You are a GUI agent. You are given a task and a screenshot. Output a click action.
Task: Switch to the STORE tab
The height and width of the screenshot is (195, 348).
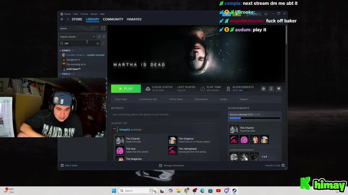pyautogui.click(x=77, y=19)
